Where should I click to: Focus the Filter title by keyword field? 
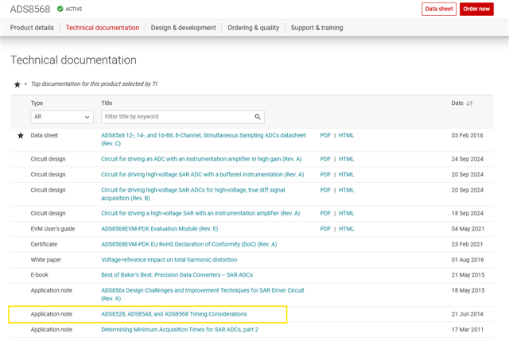tap(183, 117)
